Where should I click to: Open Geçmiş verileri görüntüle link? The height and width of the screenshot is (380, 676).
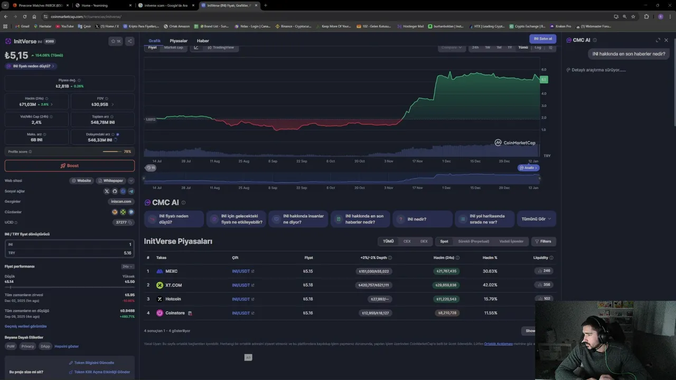pyautogui.click(x=25, y=326)
